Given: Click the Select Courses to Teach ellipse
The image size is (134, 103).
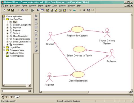Looking at the screenshot, I should 79,49.
